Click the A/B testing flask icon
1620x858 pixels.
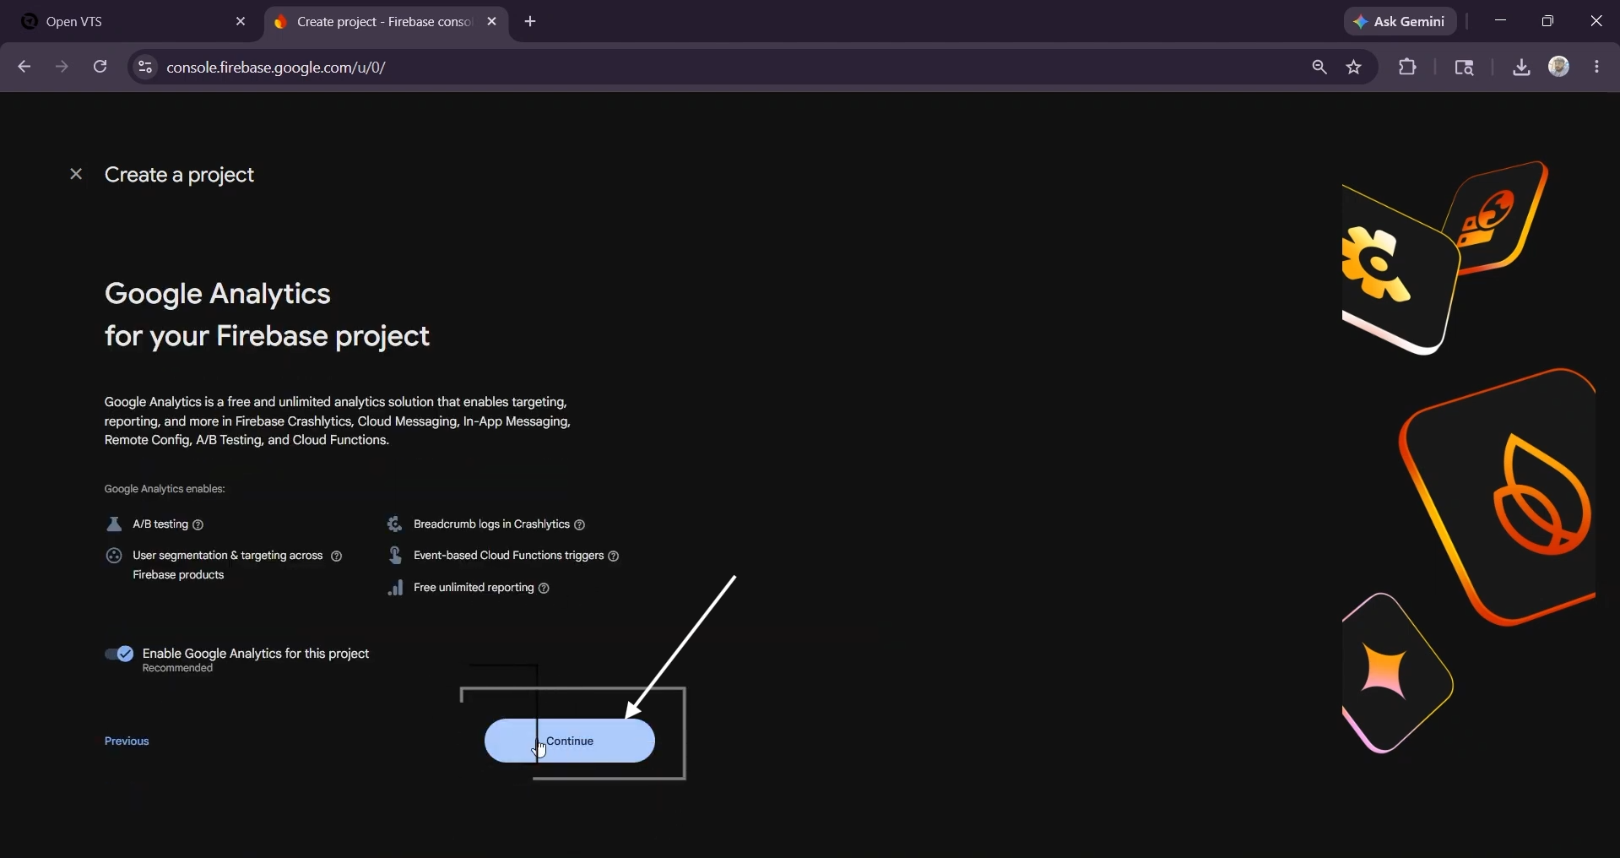[114, 524]
